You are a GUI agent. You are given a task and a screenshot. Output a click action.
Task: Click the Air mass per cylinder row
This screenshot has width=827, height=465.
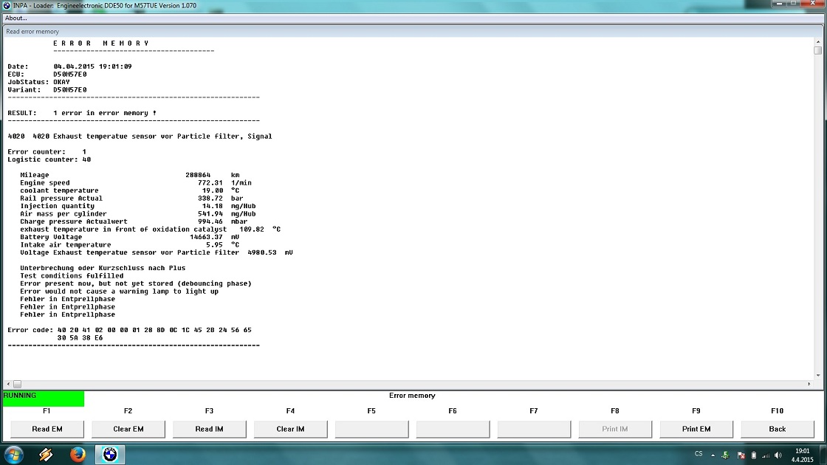point(137,213)
